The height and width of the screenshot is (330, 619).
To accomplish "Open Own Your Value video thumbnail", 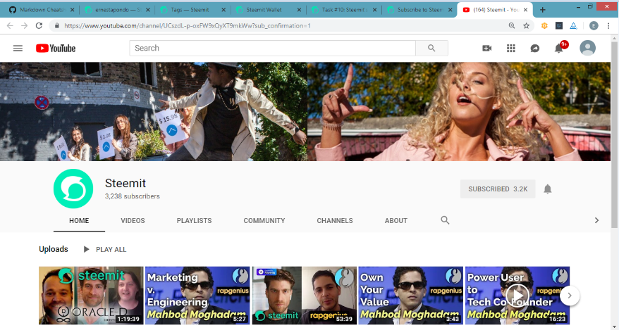I will (x=410, y=296).
